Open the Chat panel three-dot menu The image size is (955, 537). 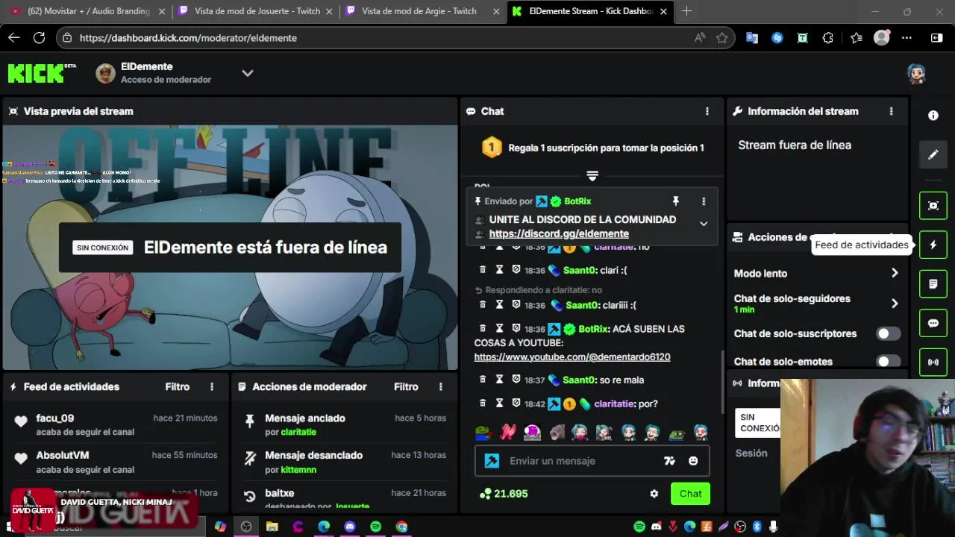707,111
